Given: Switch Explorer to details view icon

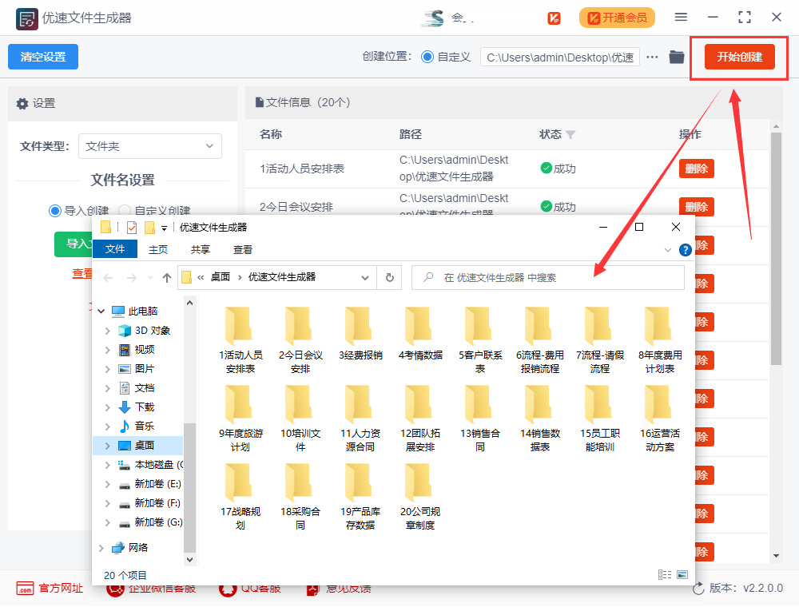Looking at the screenshot, I should click(665, 575).
